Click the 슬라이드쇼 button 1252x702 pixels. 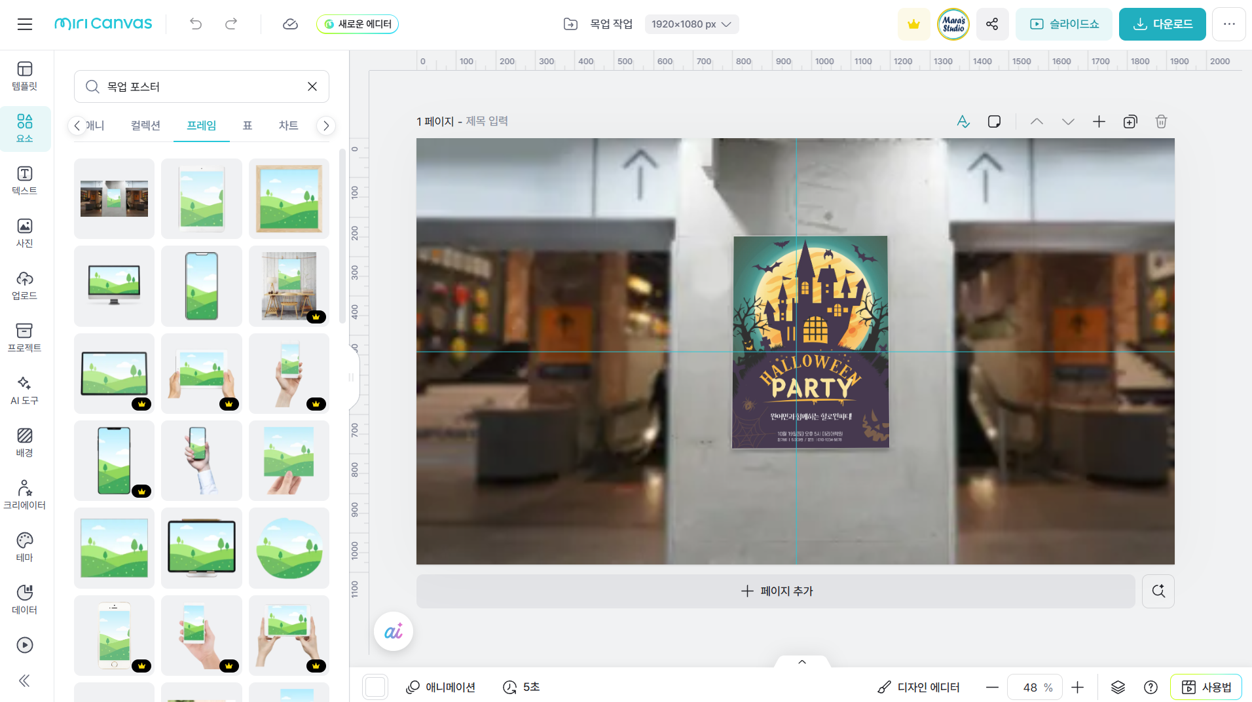click(1064, 24)
